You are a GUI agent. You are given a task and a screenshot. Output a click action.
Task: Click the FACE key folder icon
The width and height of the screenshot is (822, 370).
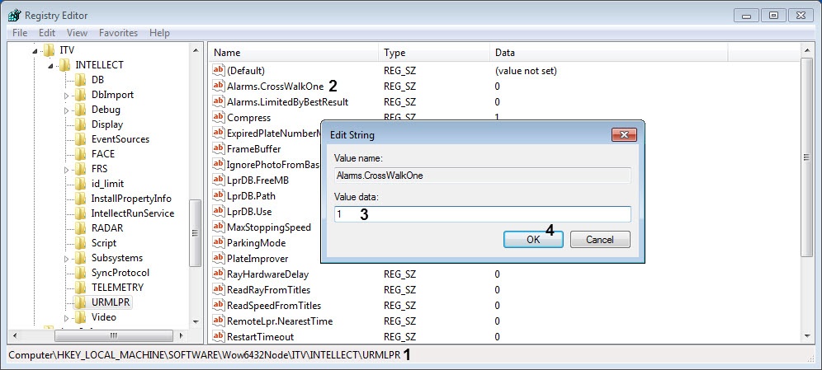tap(80, 154)
